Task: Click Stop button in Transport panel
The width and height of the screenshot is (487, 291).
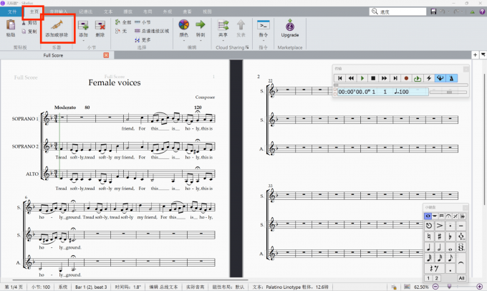Action: pos(373,78)
